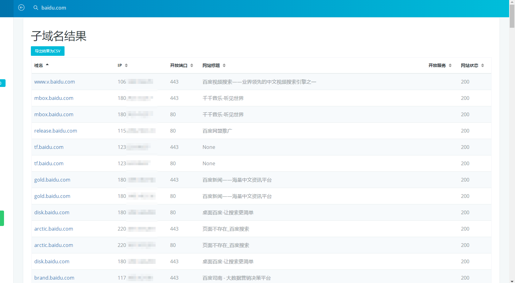Open mbox.baidu.com link on port 443 row

pos(54,98)
